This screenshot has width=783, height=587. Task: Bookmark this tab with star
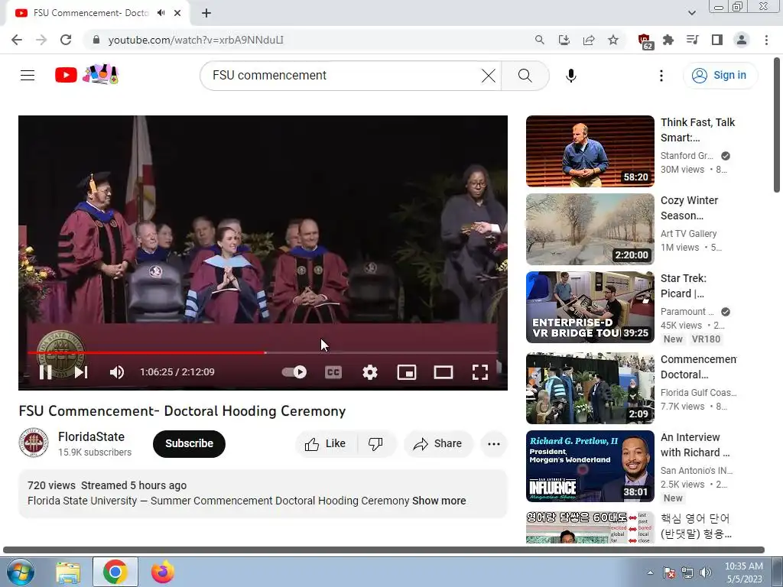pos(613,40)
